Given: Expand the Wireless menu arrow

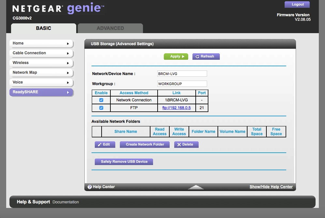Looking at the screenshot, I should (68, 63).
